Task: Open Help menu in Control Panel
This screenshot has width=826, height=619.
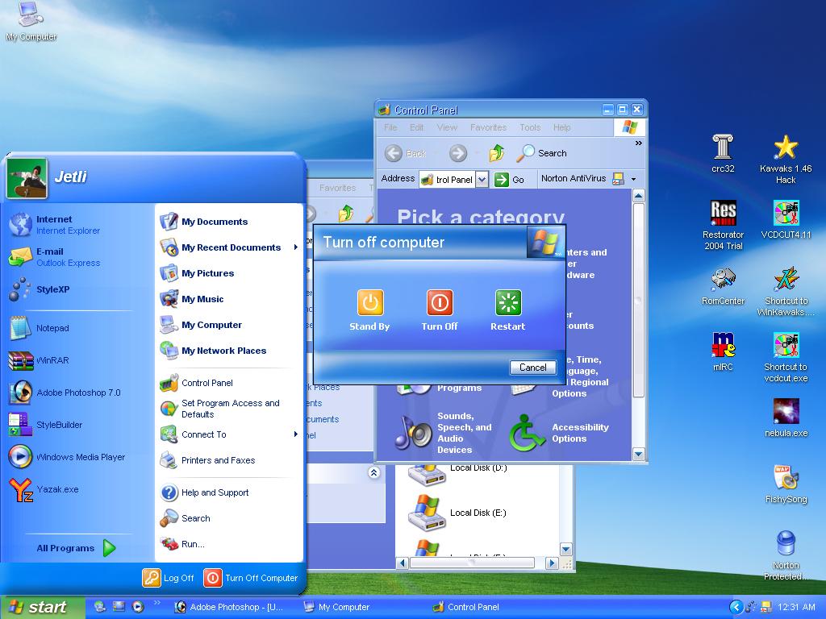Action: pyautogui.click(x=561, y=127)
